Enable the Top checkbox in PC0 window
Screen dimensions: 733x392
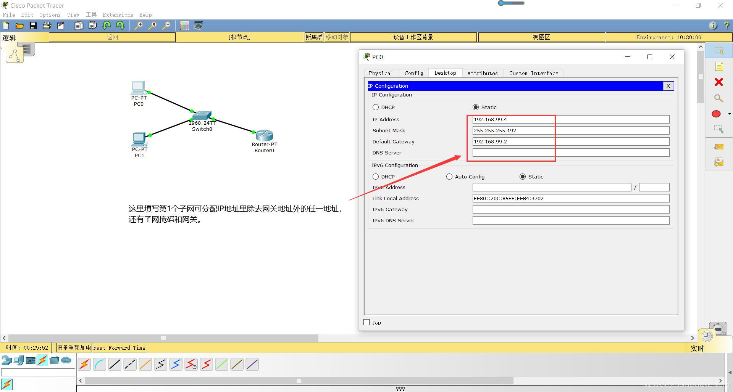[x=366, y=322]
